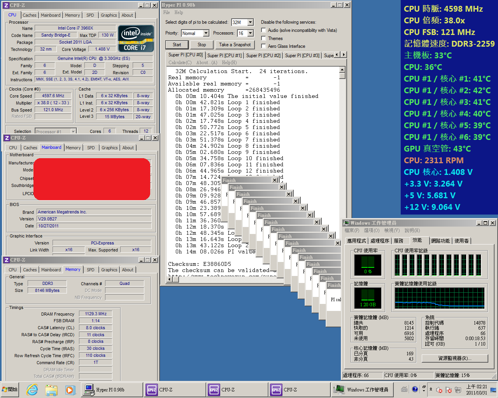Click the Intel Core i7 logo in CPU-Z

(x=136, y=38)
